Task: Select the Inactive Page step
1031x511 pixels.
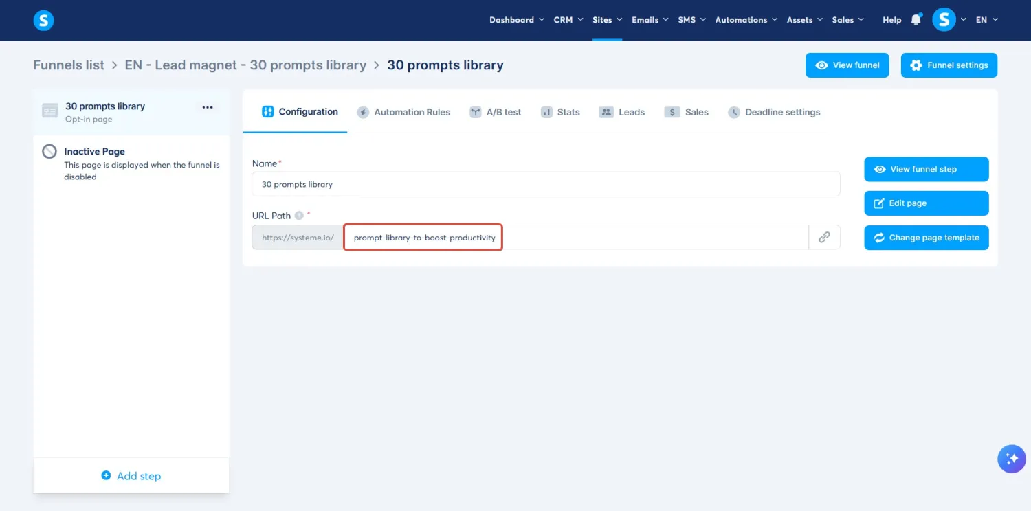Action: pyautogui.click(x=131, y=163)
